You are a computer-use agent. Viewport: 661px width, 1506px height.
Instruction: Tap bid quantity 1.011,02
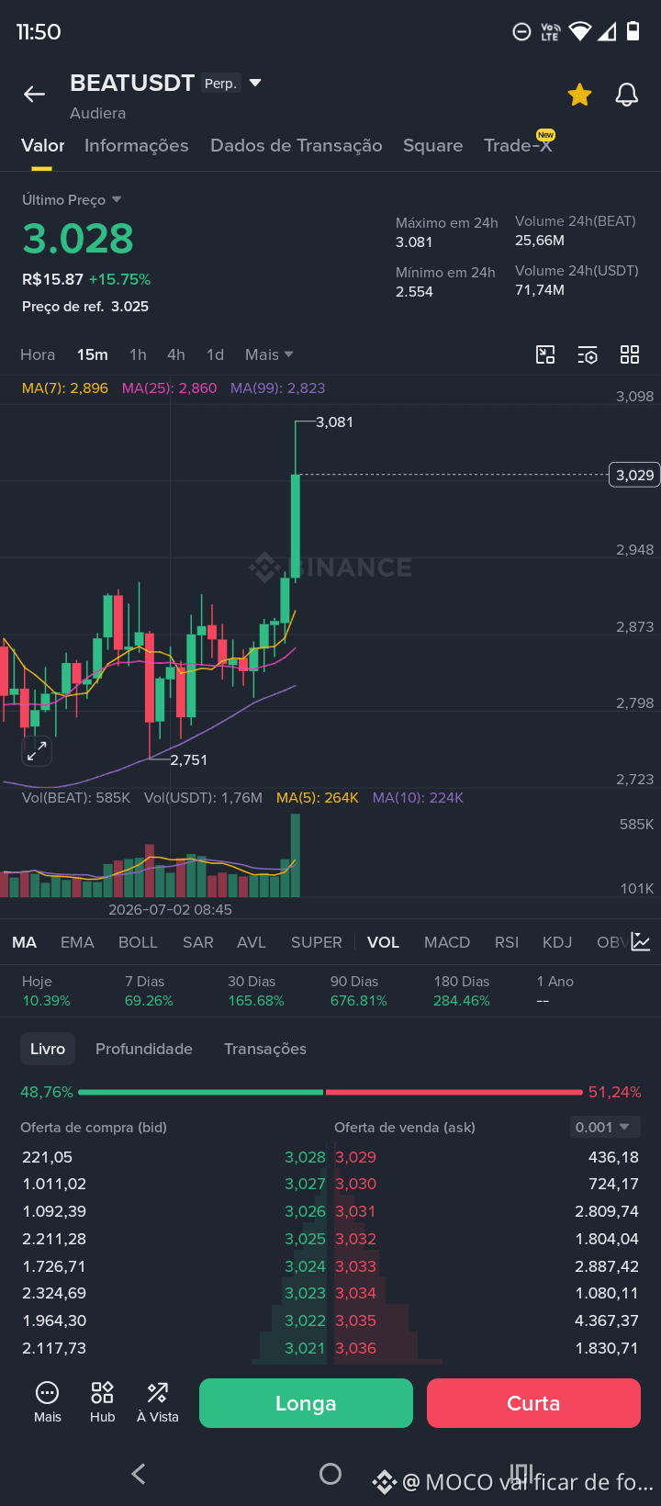coord(54,1184)
